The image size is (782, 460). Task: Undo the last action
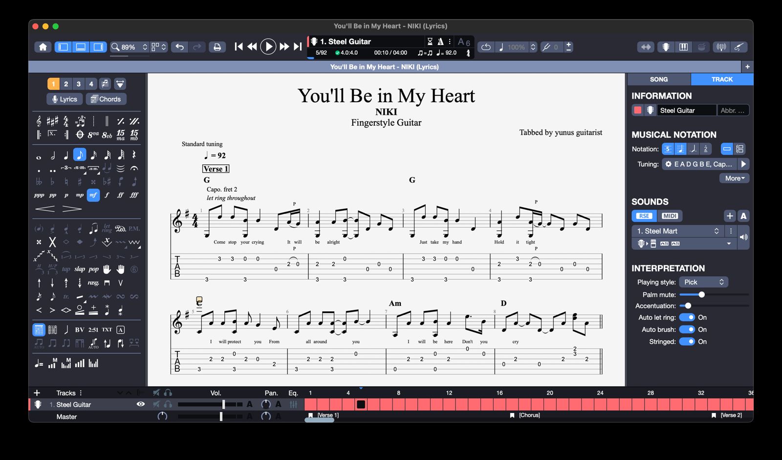[x=180, y=47]
